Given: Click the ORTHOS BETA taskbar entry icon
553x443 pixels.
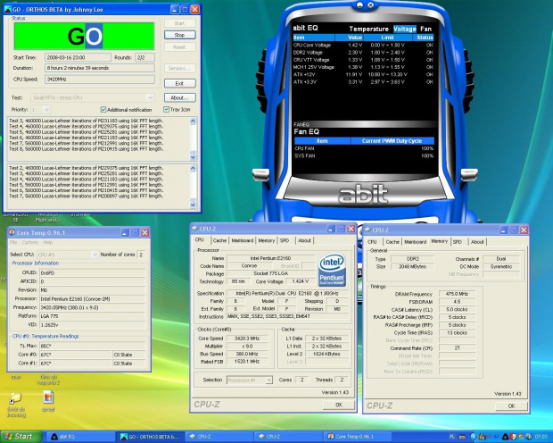Looking at the screenshot, I should tap(124, 437).
